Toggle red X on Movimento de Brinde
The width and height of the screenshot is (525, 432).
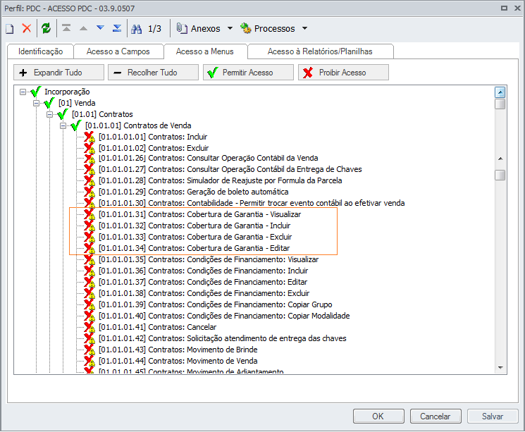[x=89, y=350]
